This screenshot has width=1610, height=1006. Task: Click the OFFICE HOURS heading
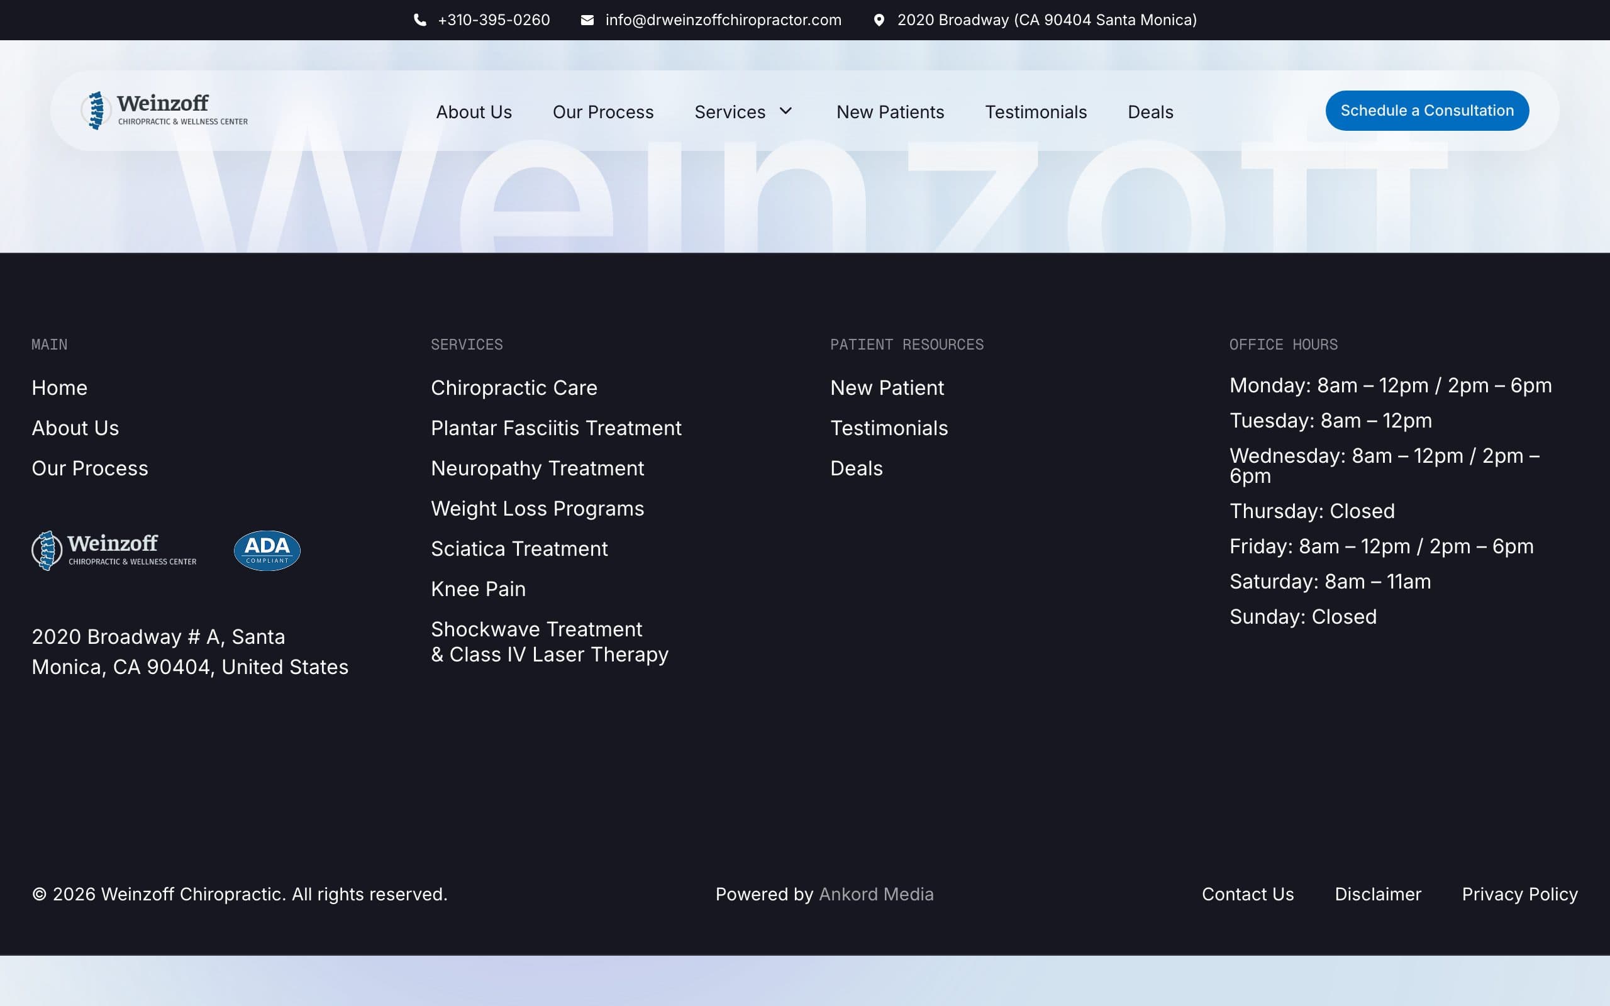[1283, 345]
